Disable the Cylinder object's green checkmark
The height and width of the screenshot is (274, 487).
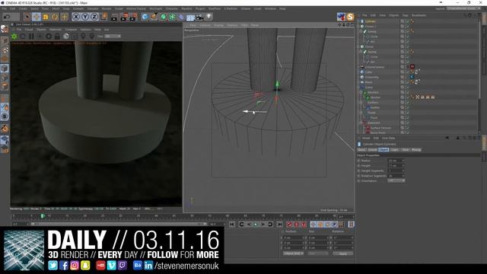pos(407,21)
